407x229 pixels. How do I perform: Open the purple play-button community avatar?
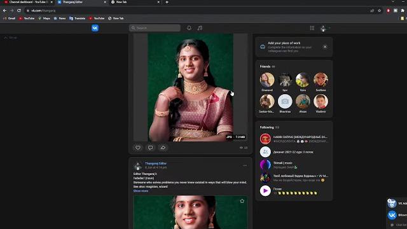coord(265,191)
